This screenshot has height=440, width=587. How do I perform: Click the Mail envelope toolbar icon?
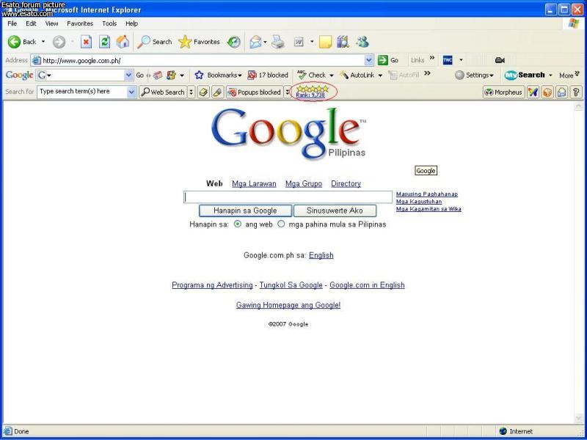255,42
